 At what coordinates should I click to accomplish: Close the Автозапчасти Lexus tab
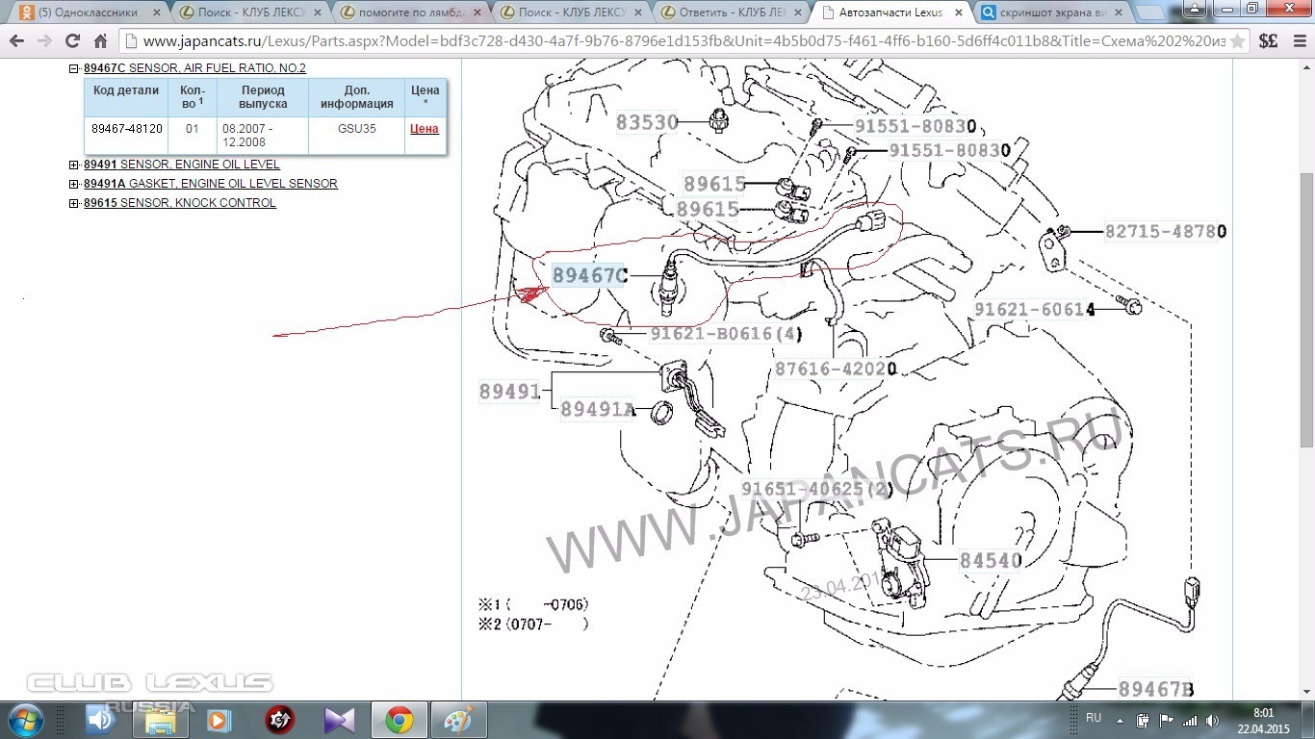pyautogui.click(x=958, y=13)
